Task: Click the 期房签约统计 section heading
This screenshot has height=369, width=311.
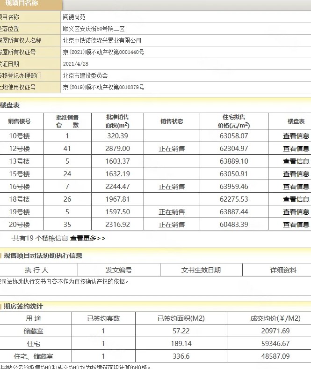Action: point(23,306)
